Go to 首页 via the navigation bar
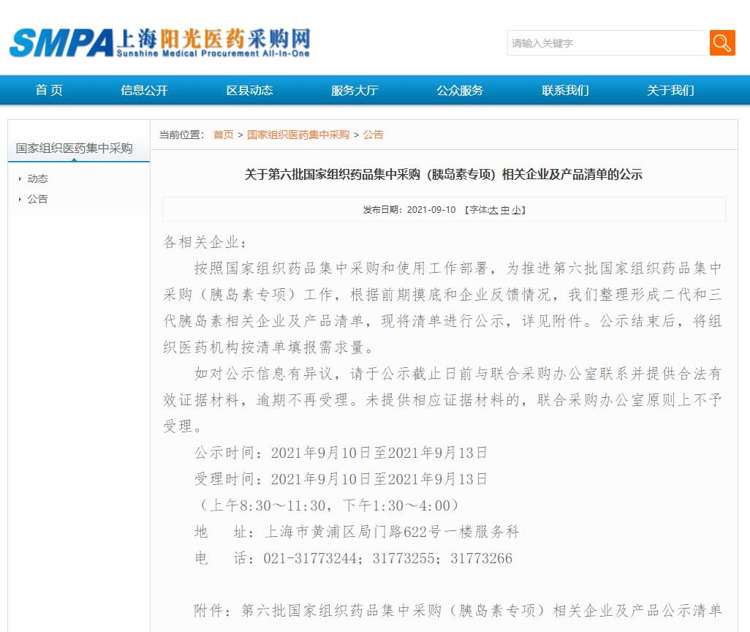 pos(48,90)
